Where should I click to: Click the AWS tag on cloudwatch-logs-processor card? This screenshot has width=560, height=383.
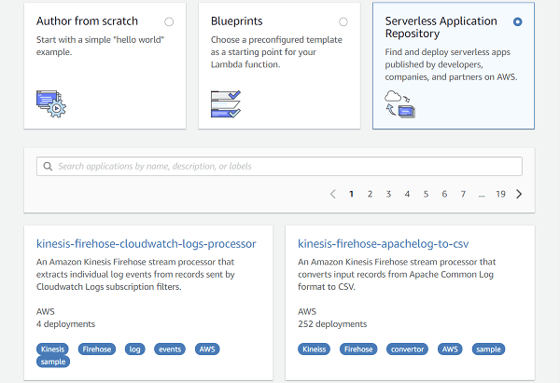[x=207, y=349]
